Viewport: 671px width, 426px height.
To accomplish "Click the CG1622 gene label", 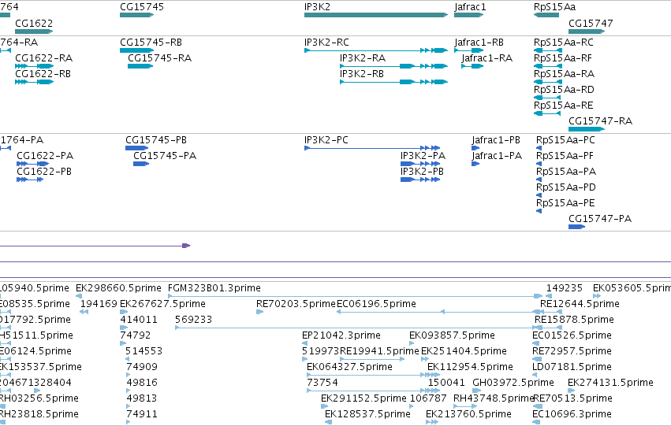I will (x=34, y=23).
